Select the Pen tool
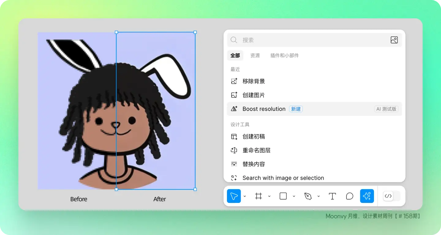Image resolution: width=441 pixels, height=235 pixels. (308, 196)
